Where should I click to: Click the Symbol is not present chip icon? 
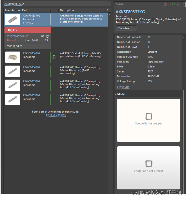148,116
